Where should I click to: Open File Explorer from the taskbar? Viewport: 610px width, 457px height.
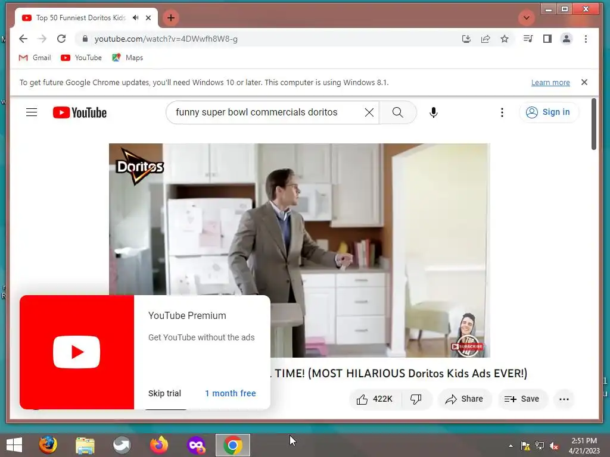pyautogui.click(x=85, y=445)
